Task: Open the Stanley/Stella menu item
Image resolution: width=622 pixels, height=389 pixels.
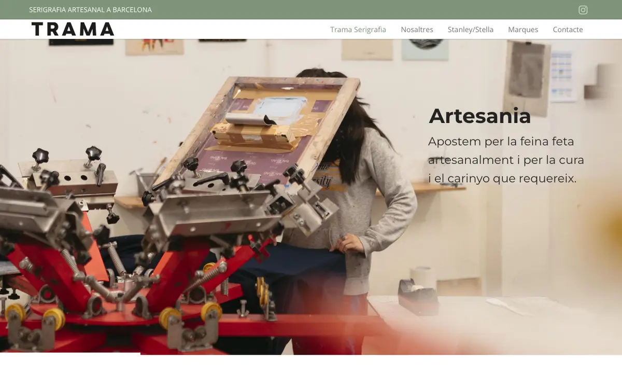Action: click(471, 30)
